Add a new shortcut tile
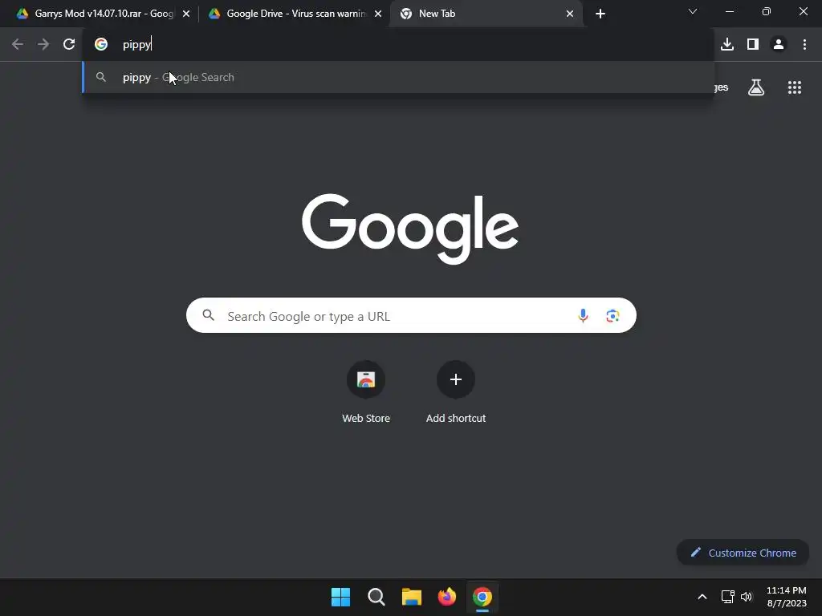Screen dimensions: 822x616 coord(456,391)
